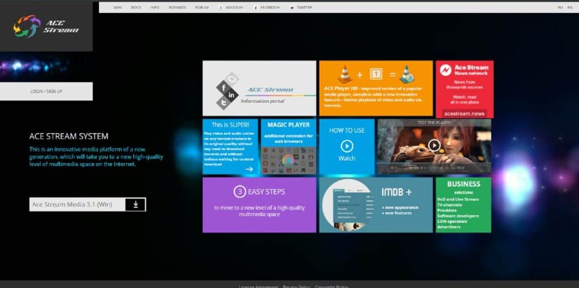Click the ACE STREAM SYSTEM heading
The height and width of the screenshot is (288, 579).
[68, 136]
